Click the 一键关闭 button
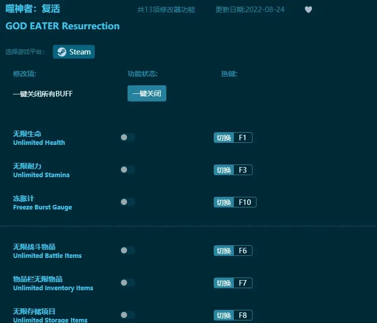This screenshot has width=377, height=323. pos(147,93)
